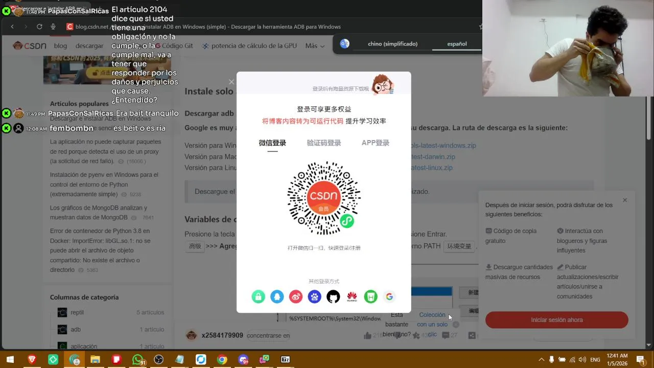This screenshot has height=368, width=654.
Task: Open Brave browser from the taskbar
Action: 32,360
